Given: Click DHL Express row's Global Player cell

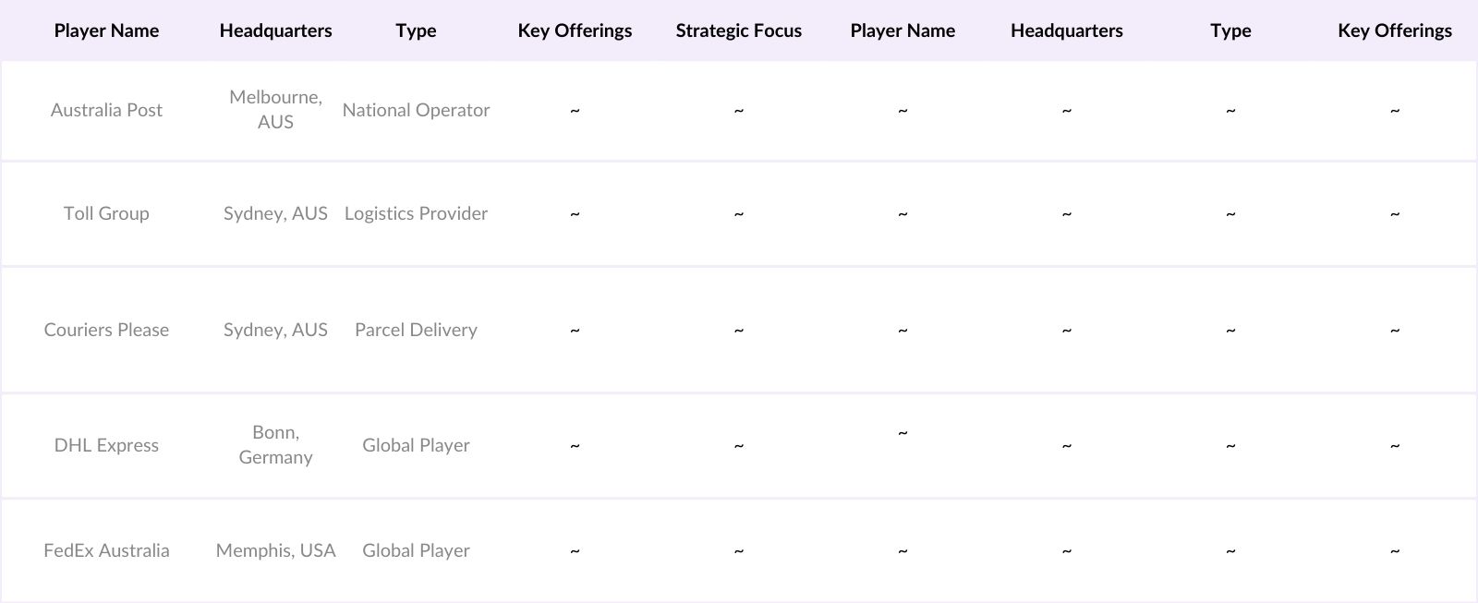Looking at the screenshot, I should tap(416, 445).
